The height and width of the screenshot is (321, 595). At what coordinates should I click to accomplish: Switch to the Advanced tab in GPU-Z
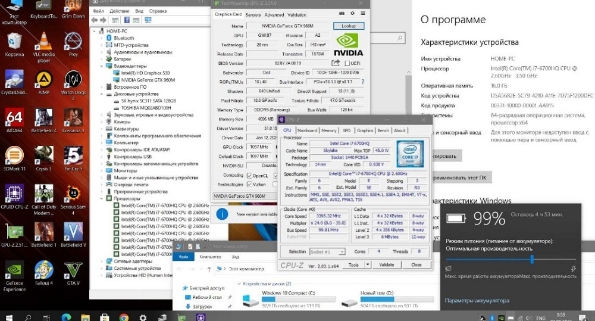tap(274, 15)
